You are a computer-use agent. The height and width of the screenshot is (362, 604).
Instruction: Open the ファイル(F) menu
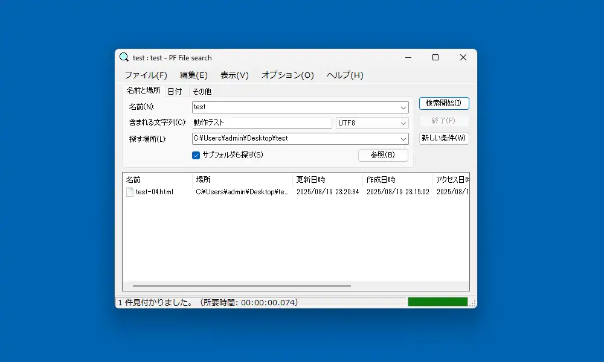pos(145,75)
